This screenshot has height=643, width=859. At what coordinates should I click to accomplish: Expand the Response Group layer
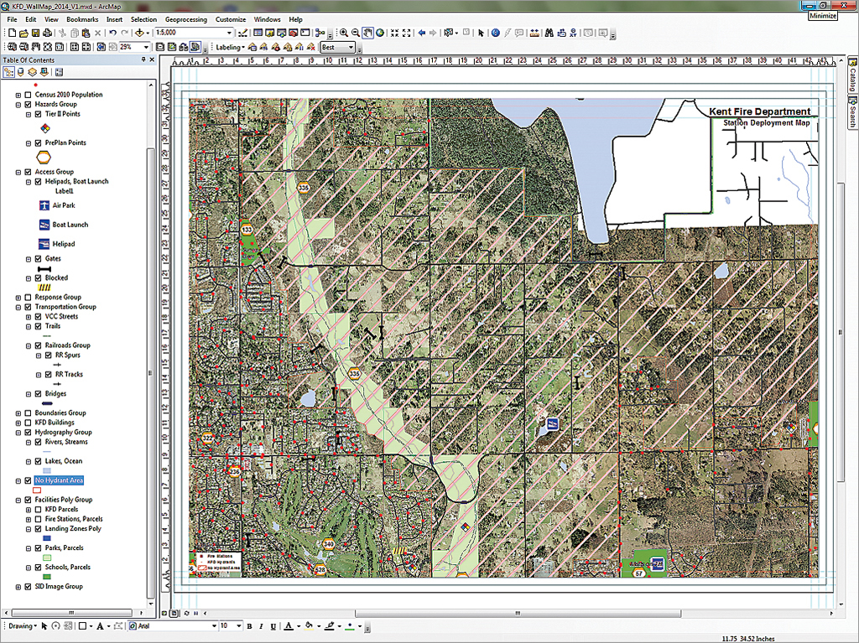(18, 297)
